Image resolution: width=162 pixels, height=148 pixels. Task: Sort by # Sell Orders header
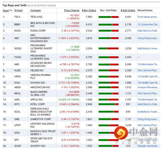pos(128,10)
